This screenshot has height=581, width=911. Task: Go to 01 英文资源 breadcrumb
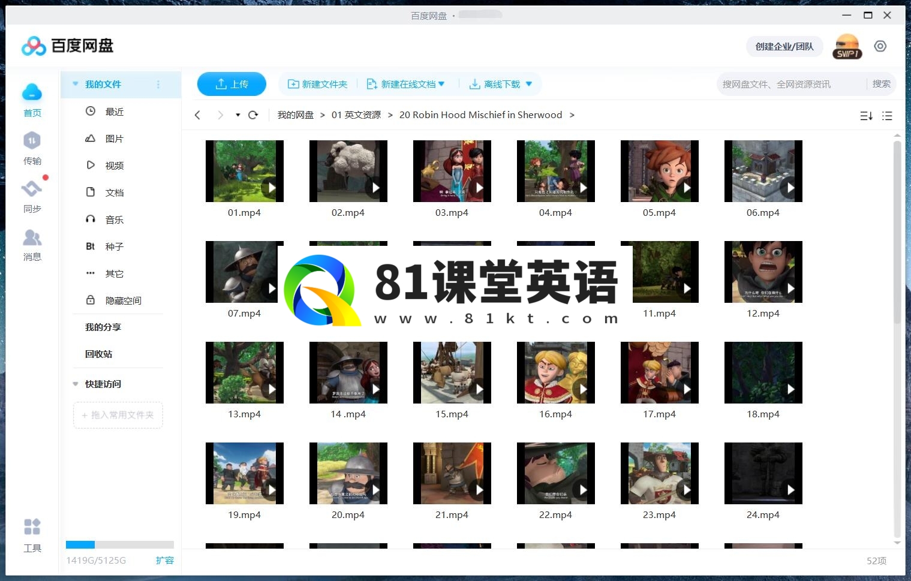tap(356, 115)
